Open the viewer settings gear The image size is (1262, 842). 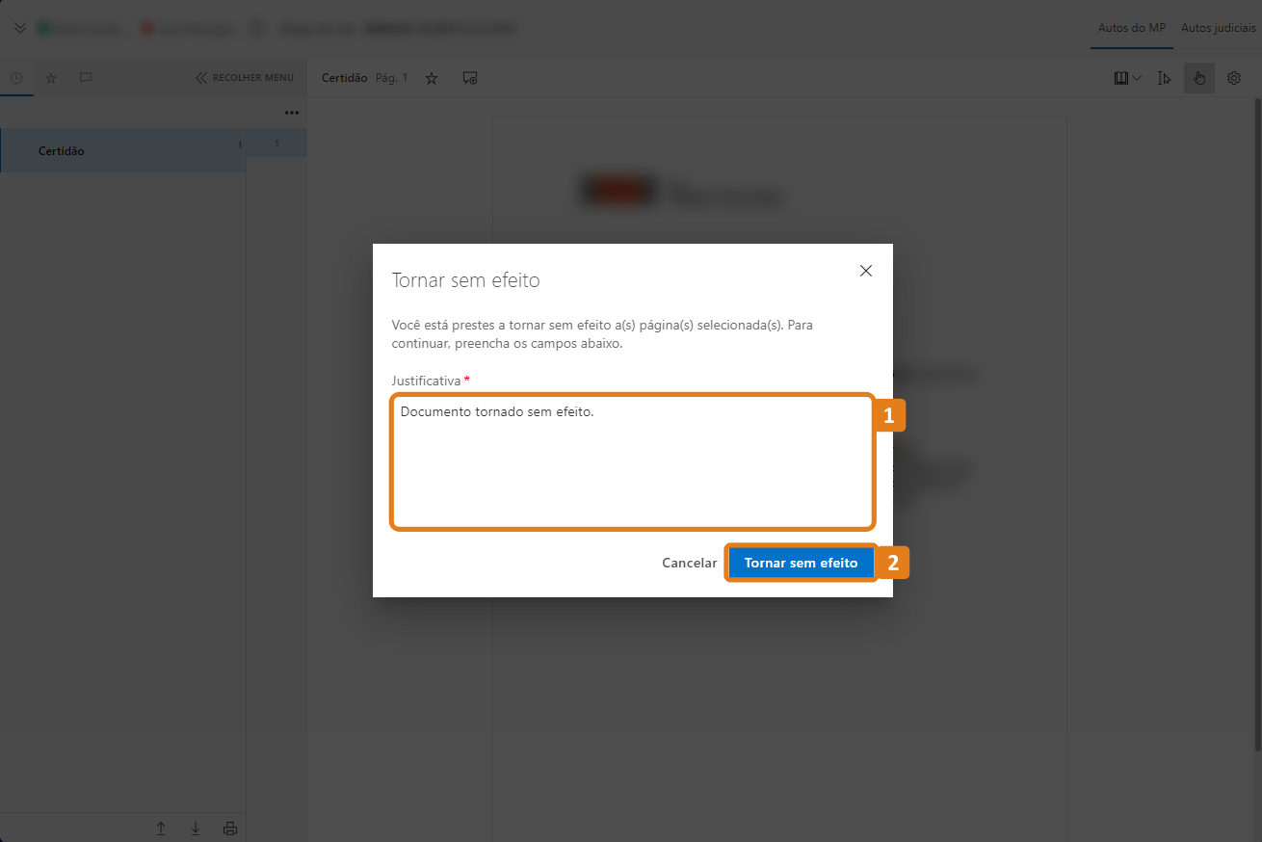click(1234, 78)
